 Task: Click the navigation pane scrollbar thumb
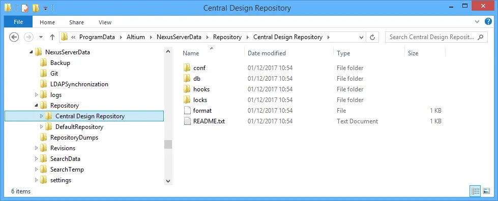click(x=168, y=145)
